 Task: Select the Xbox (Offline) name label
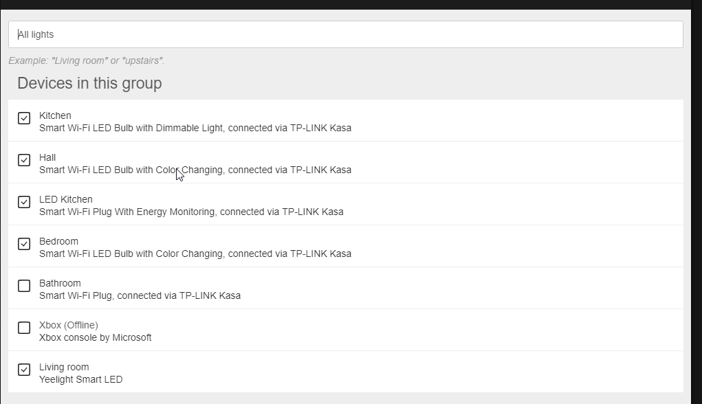pyautogui.click(x=69, y=325)
